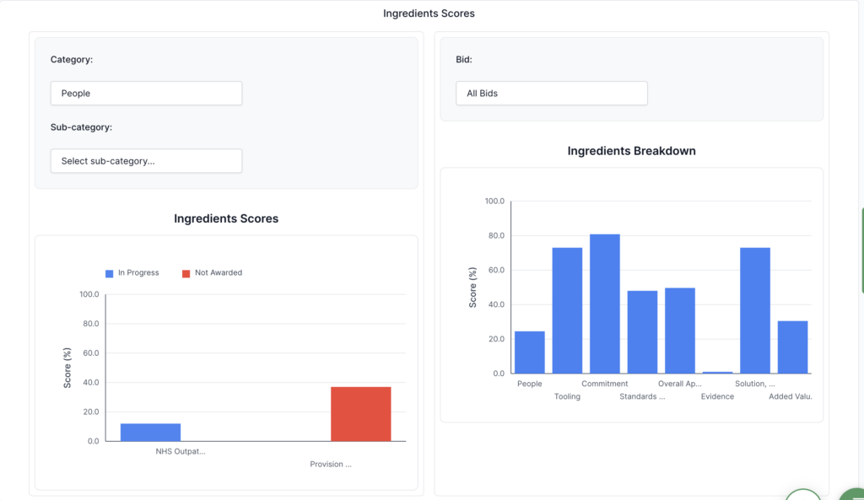Click the white green-outlined floating circle button
Image resolution: width=864 pixels, height=500 pixels.
click(x=803, y=495)
